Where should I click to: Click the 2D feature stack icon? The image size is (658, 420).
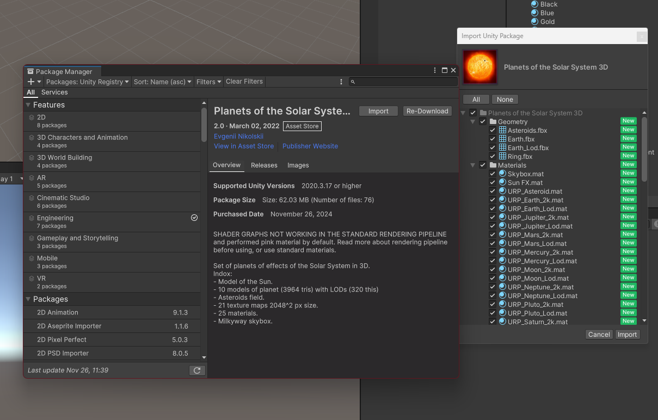click(32, 118)
